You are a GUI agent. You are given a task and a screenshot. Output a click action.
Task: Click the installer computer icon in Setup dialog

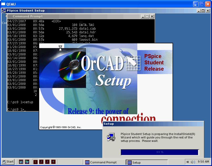pos(111,137)
